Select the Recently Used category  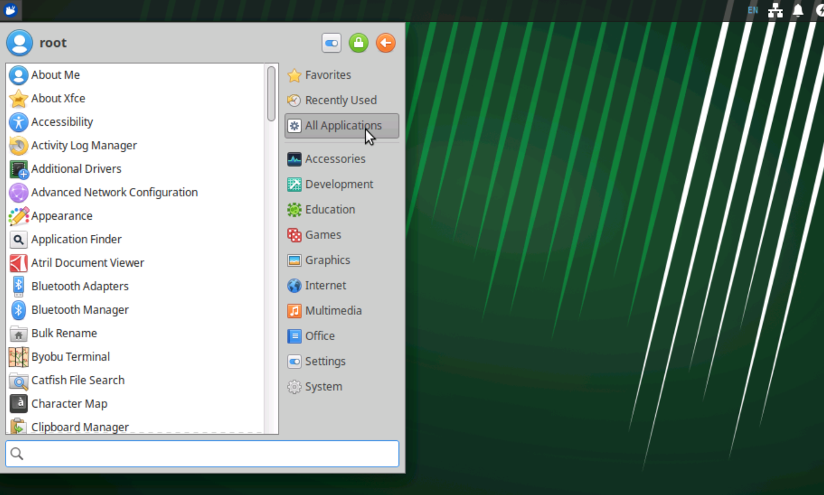coord(342,101)
